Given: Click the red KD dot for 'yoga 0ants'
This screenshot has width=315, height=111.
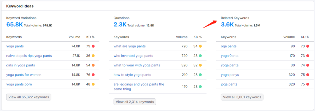Looking at the screenshot, I should point(308,56).
